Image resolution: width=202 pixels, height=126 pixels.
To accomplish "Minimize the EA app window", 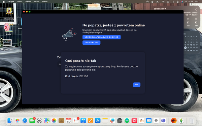I will (27, 12).
